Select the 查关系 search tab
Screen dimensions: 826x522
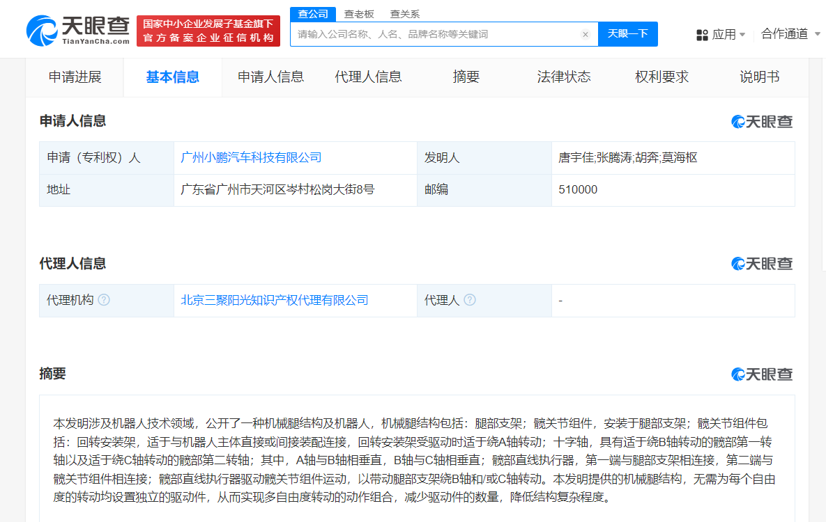pos(404,13)
